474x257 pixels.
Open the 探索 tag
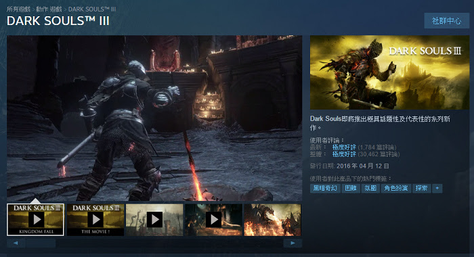421,188
